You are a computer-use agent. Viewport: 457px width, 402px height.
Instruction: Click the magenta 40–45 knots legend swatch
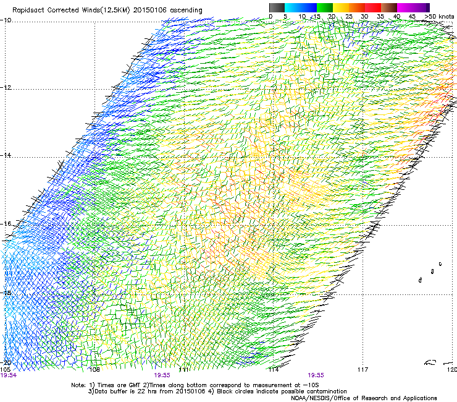[405, 7]
